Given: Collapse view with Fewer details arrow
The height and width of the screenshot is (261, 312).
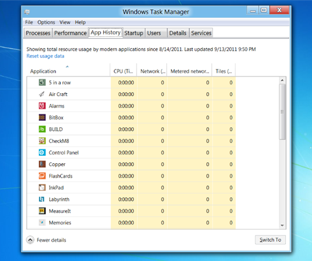Looking at the screenshot, I should [x=30, y=240].
